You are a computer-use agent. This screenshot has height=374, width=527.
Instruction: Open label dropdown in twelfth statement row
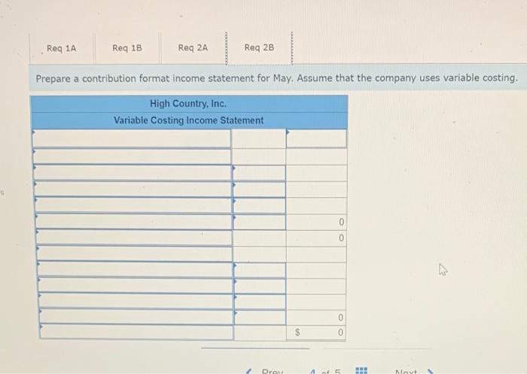[136, 317]
